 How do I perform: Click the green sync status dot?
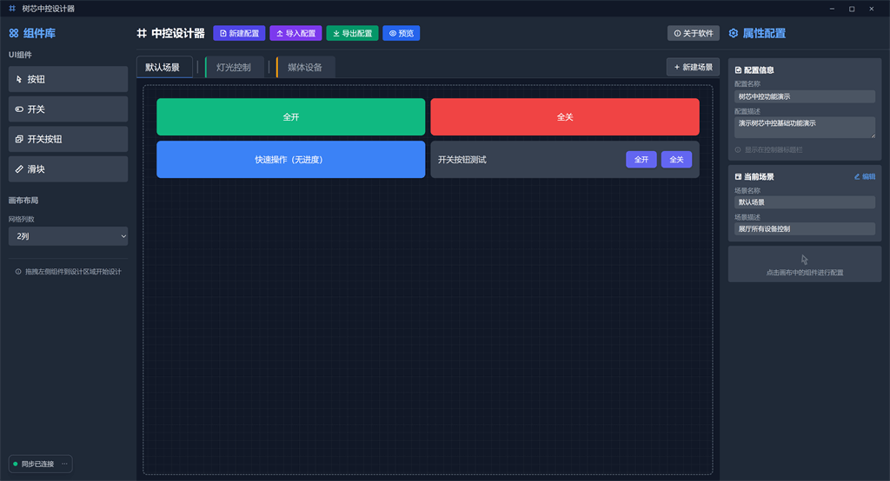click(x=16, y=464)
